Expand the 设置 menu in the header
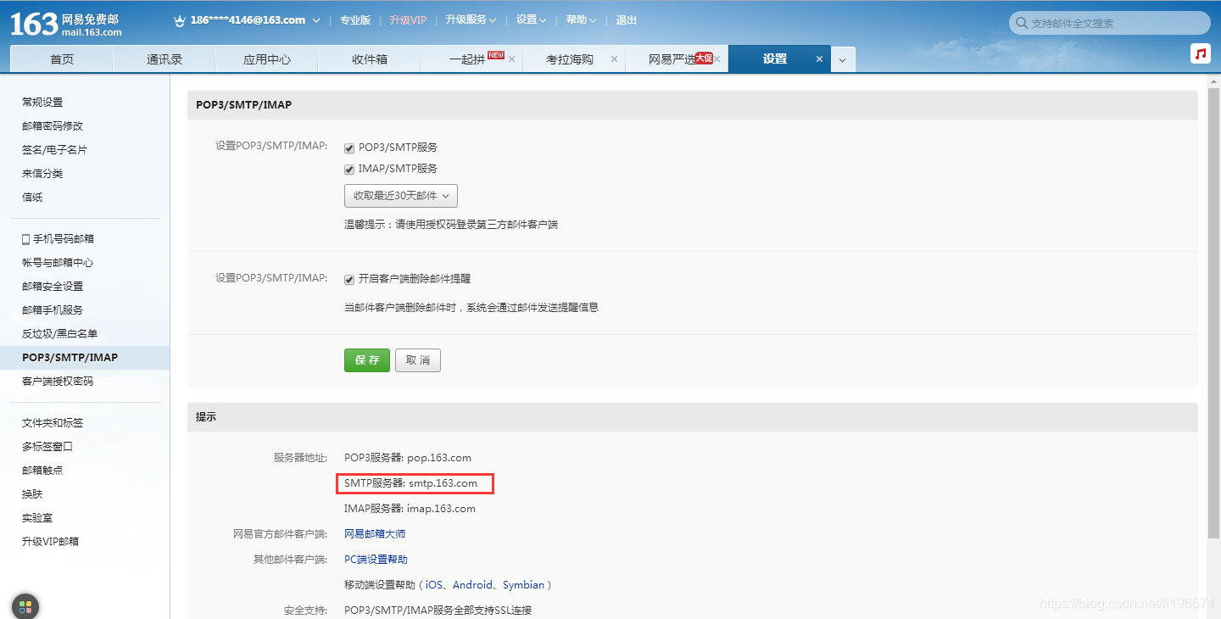The width and height of the screenshot is (1221, 619). click(531, 20)
